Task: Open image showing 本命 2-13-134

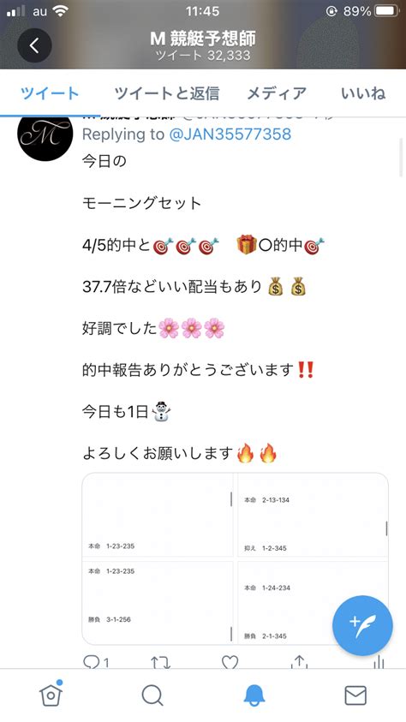Action: coord(313,516)
